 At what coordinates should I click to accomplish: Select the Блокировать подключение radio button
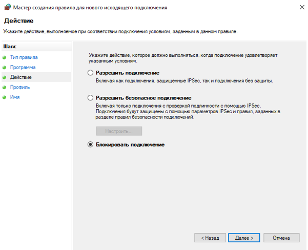pos(91,145)
